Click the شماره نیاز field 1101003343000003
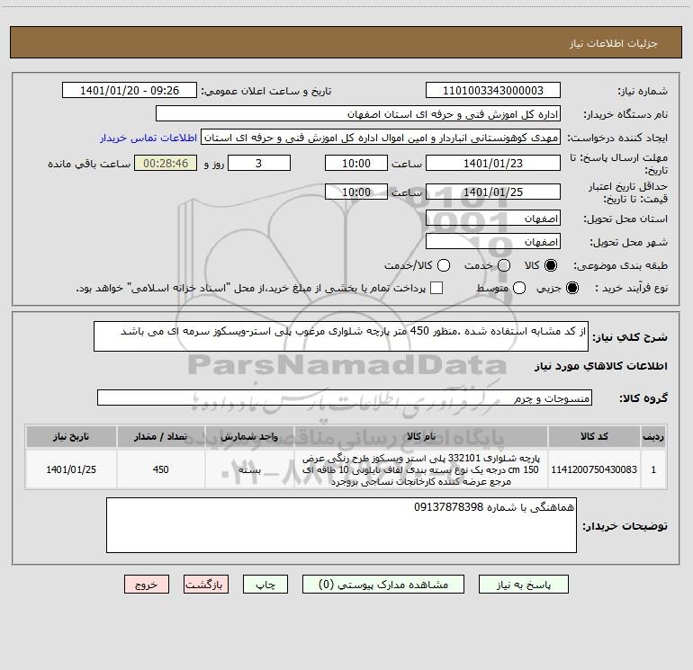The image size is (693, 670). click(x=493, y=90)
